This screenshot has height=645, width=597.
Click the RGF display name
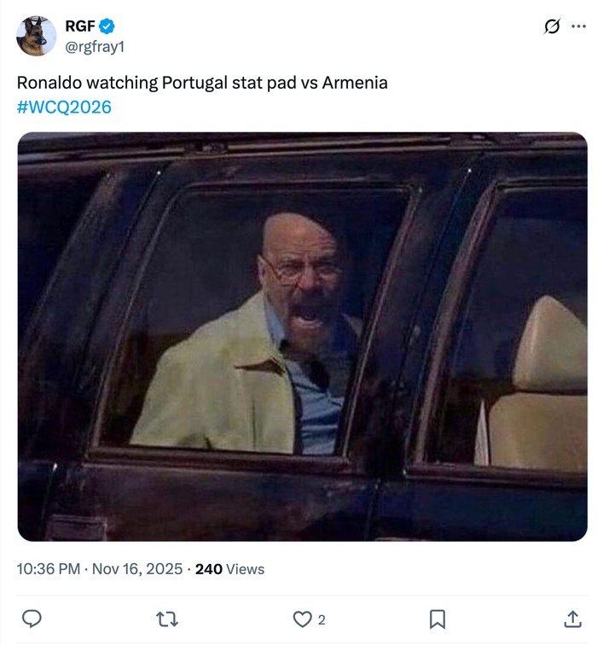point(79,26)
